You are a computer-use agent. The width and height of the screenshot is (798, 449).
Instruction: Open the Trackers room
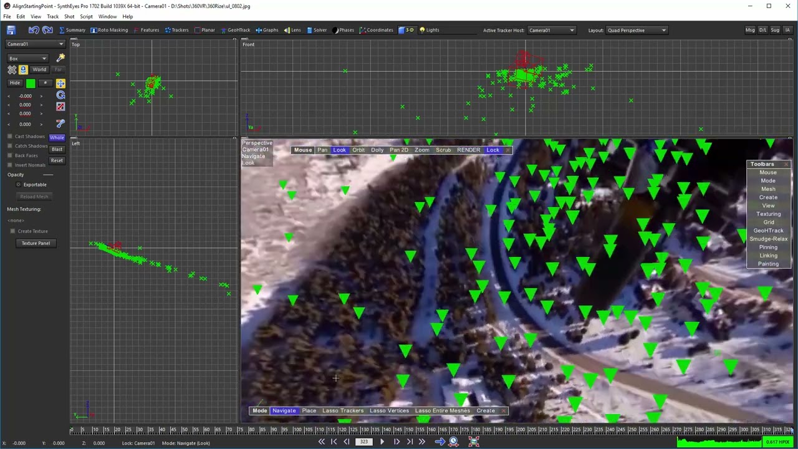(x=176, y=30)
